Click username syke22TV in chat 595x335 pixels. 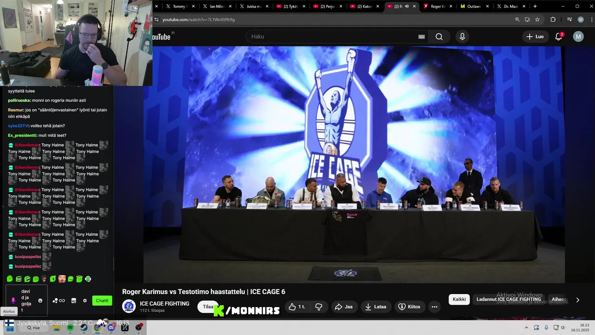click(18, 126)
